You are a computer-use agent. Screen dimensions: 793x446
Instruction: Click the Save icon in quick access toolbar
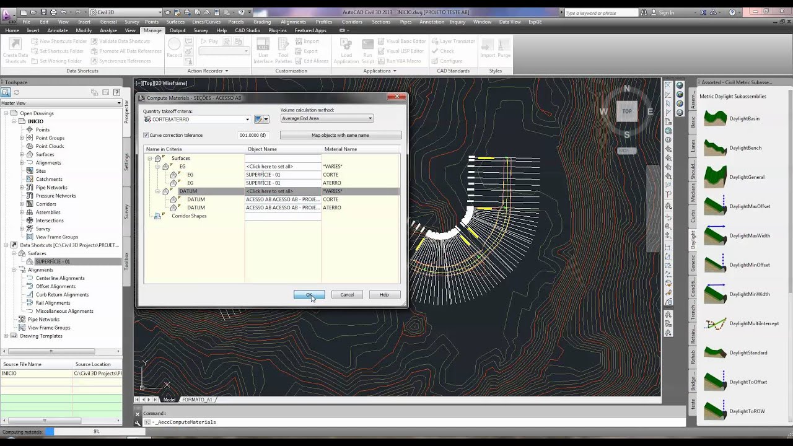[x=43, y=12]
